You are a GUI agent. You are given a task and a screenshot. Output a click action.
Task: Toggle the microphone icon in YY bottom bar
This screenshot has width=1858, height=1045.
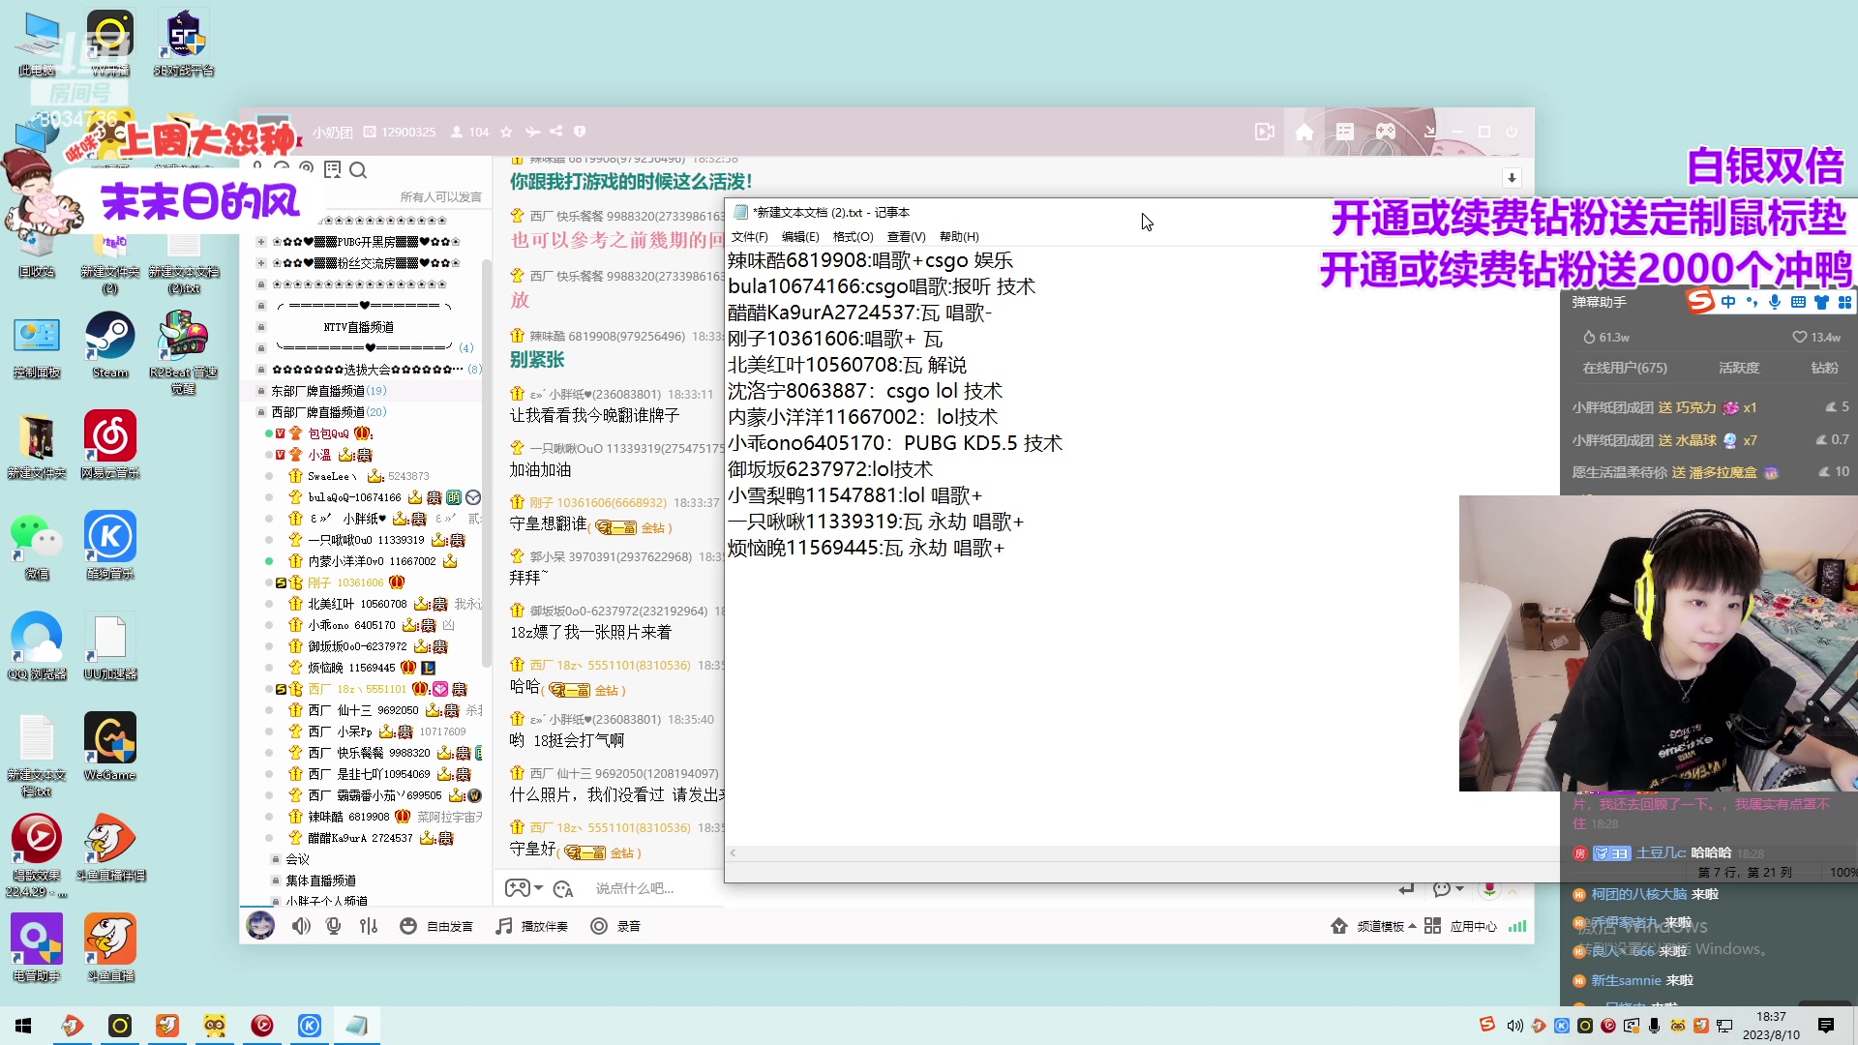click(334, 926)
